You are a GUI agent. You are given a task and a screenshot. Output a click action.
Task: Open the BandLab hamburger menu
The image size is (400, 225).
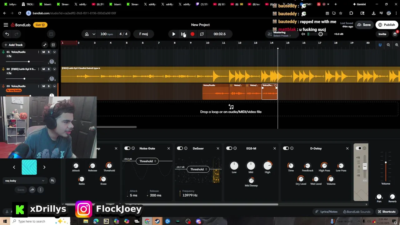pyautogui.click(x=6, y=25)
